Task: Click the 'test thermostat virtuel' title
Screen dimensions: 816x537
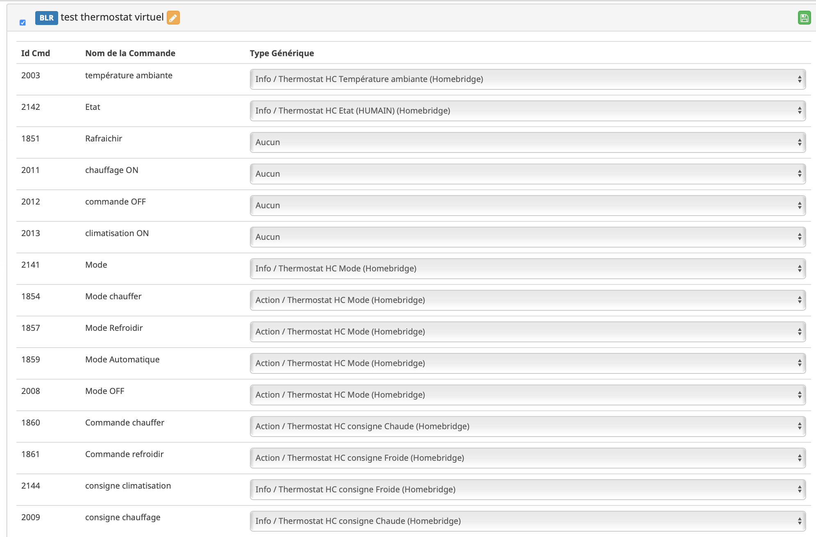Action: click(112, 17)
